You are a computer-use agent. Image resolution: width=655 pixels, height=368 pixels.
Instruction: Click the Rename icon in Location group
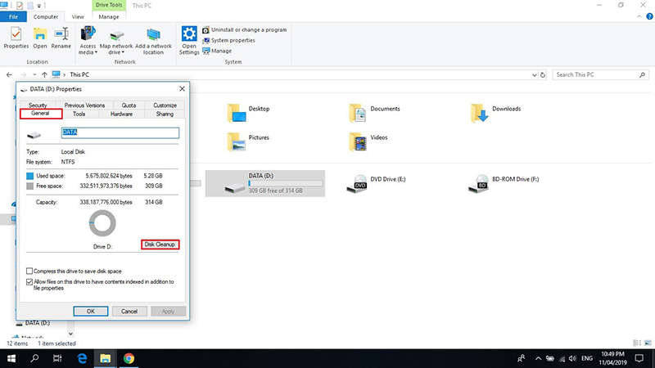coord(61,38)
